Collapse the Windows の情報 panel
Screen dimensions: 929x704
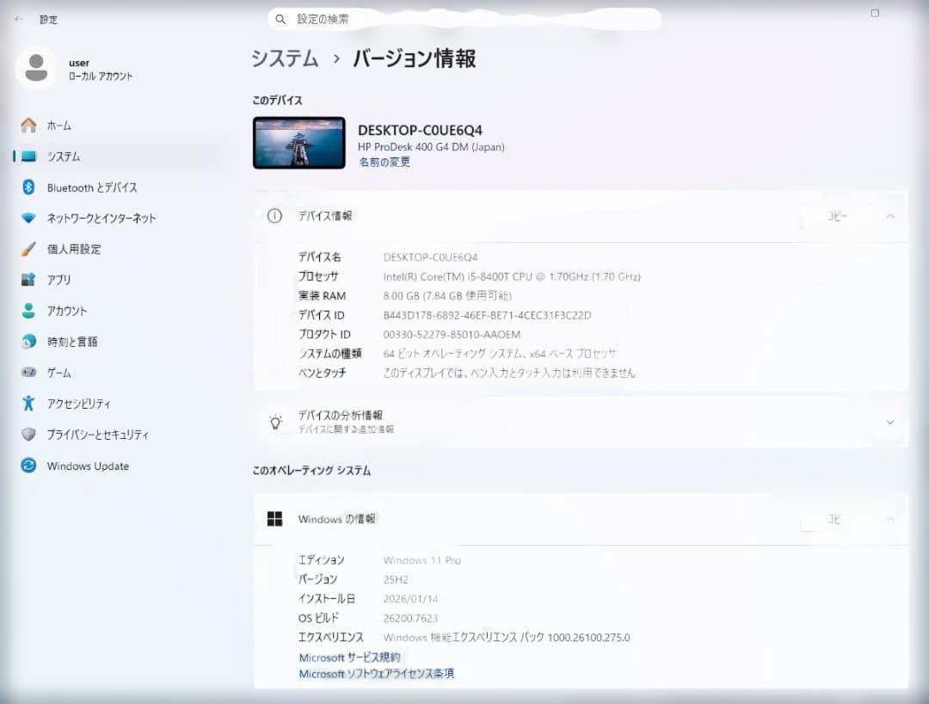pyautogui.click(x=890, y=519)
